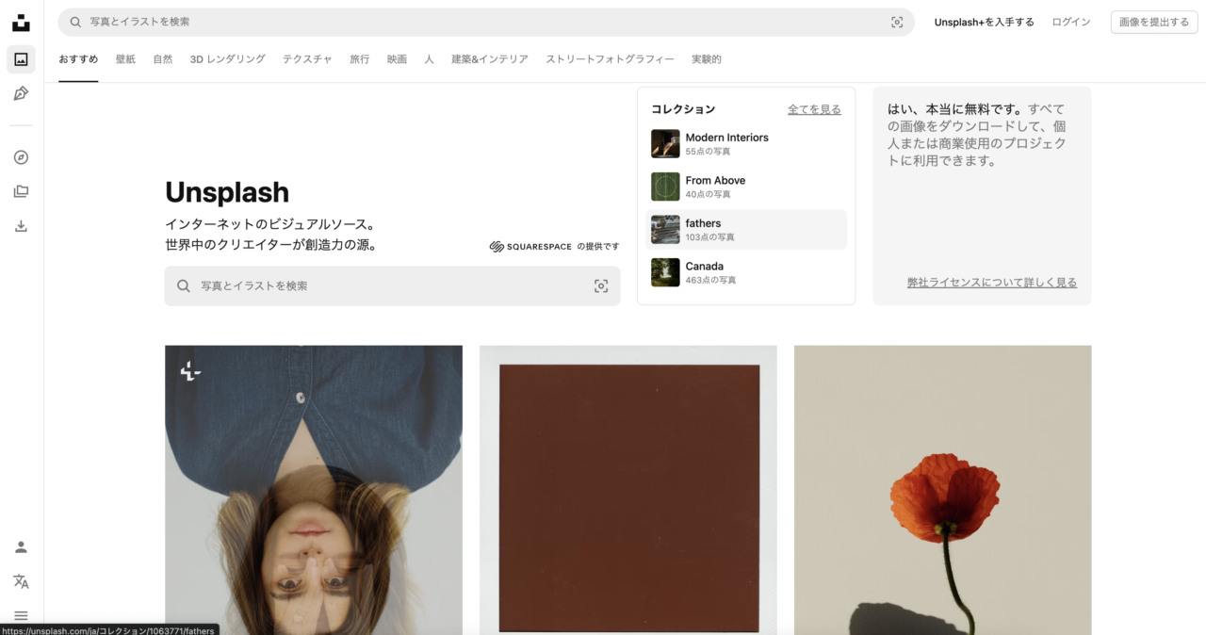Image resolution: width=1206 pixels, height=635 pixels.
Task: Click the Squarespace sponsor logo
Action: (530, 247)
